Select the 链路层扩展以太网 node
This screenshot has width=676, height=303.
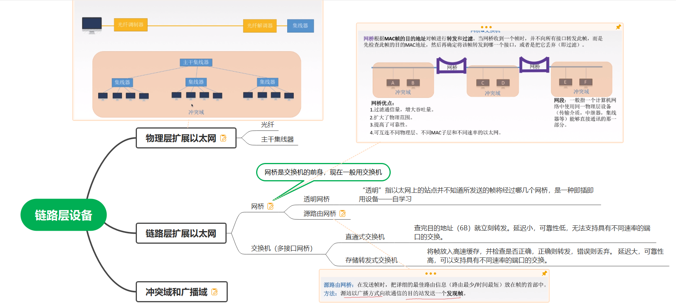coord(181,233)
